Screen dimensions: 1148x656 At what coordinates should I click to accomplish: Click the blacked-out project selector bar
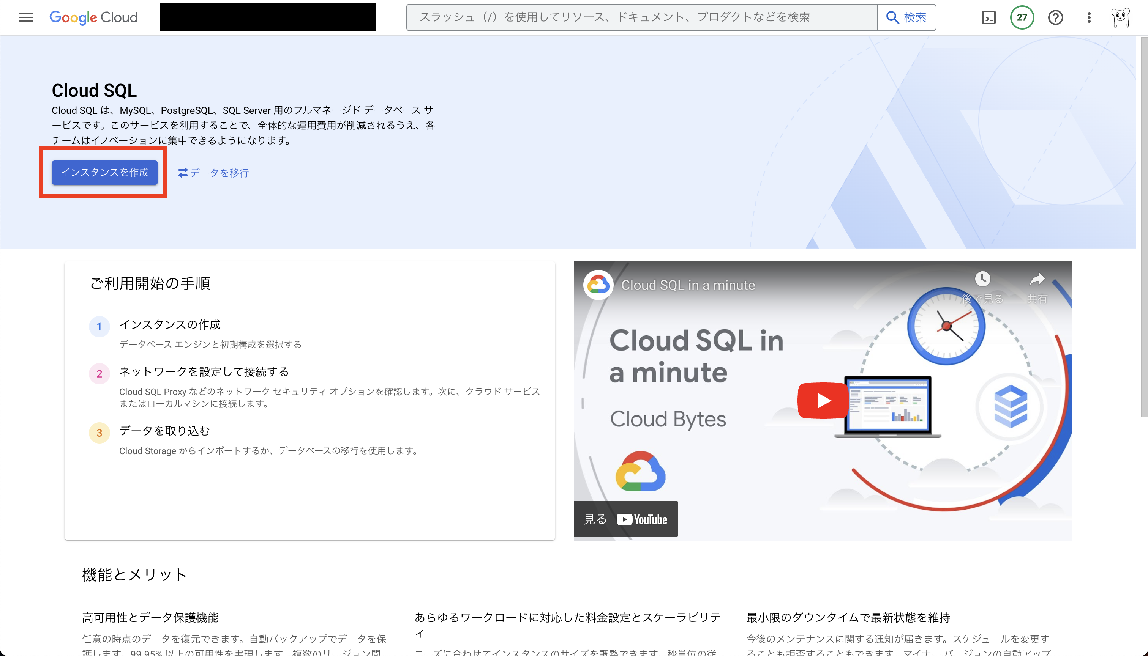pos(268,17)
